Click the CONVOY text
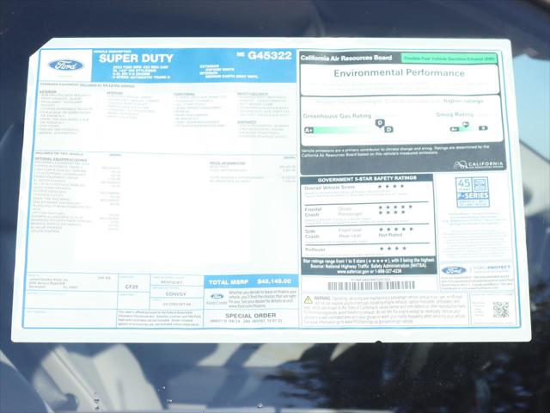The image size is (550, 413). [x=175, y=294]
